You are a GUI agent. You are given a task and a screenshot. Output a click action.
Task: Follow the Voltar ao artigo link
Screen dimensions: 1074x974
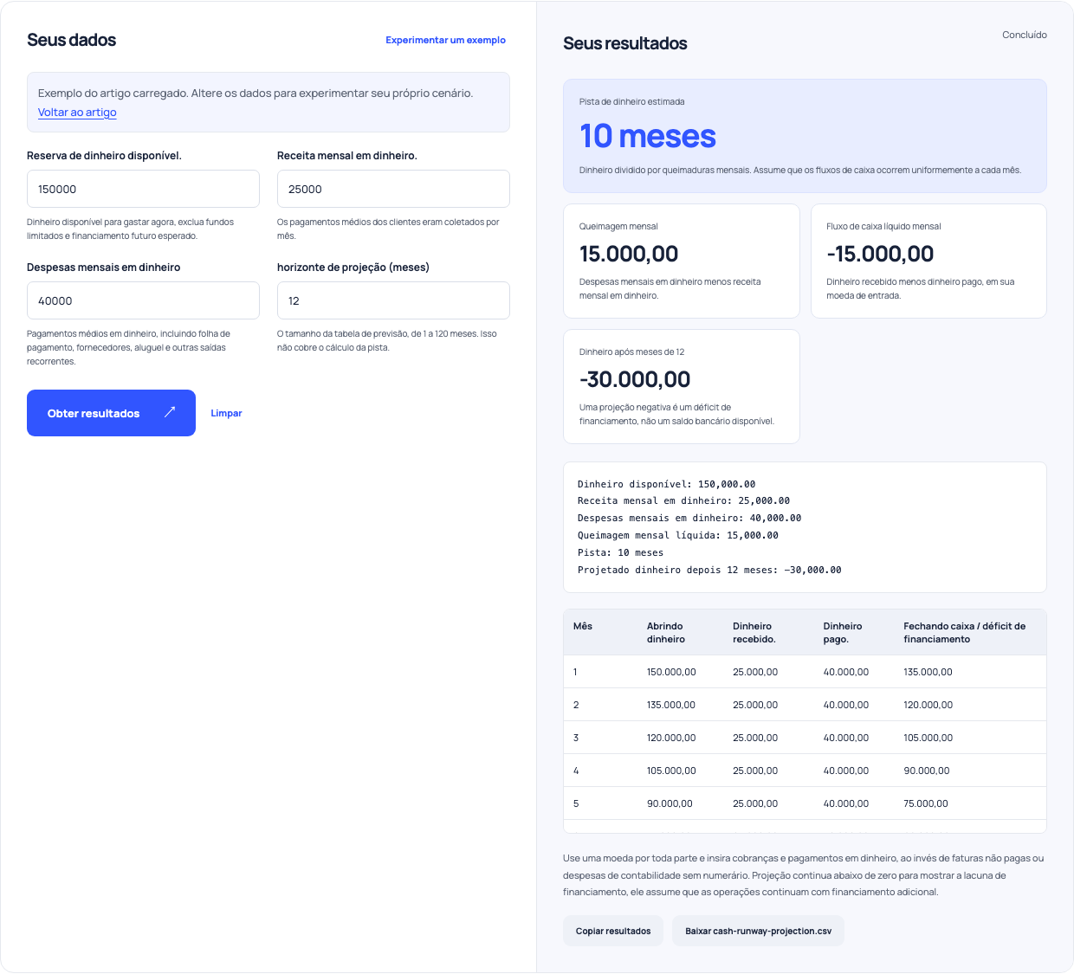click(77, 112)
